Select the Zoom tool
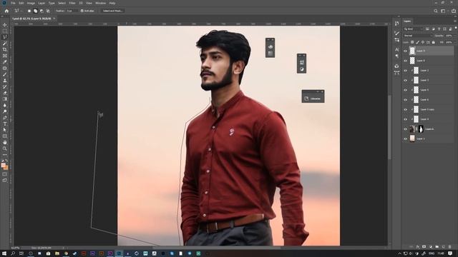Screen dimensions: 458x257 (x=5, y=148)
